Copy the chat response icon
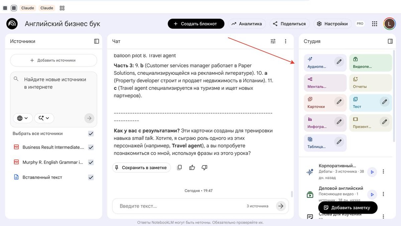 pos(179,168)
